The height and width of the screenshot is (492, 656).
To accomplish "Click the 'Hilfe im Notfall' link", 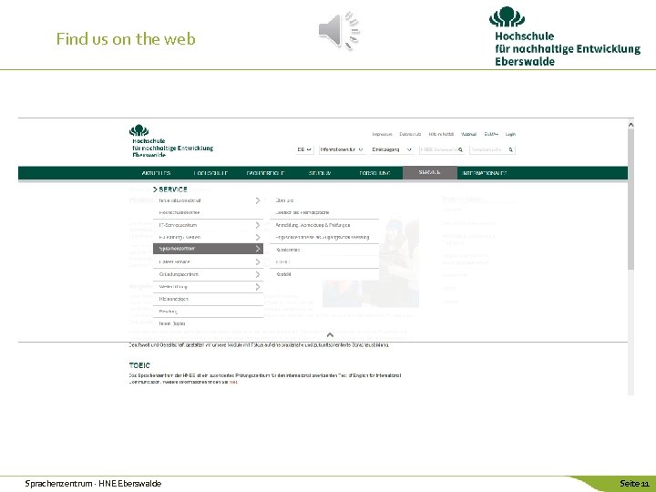I will pos(441,134).
